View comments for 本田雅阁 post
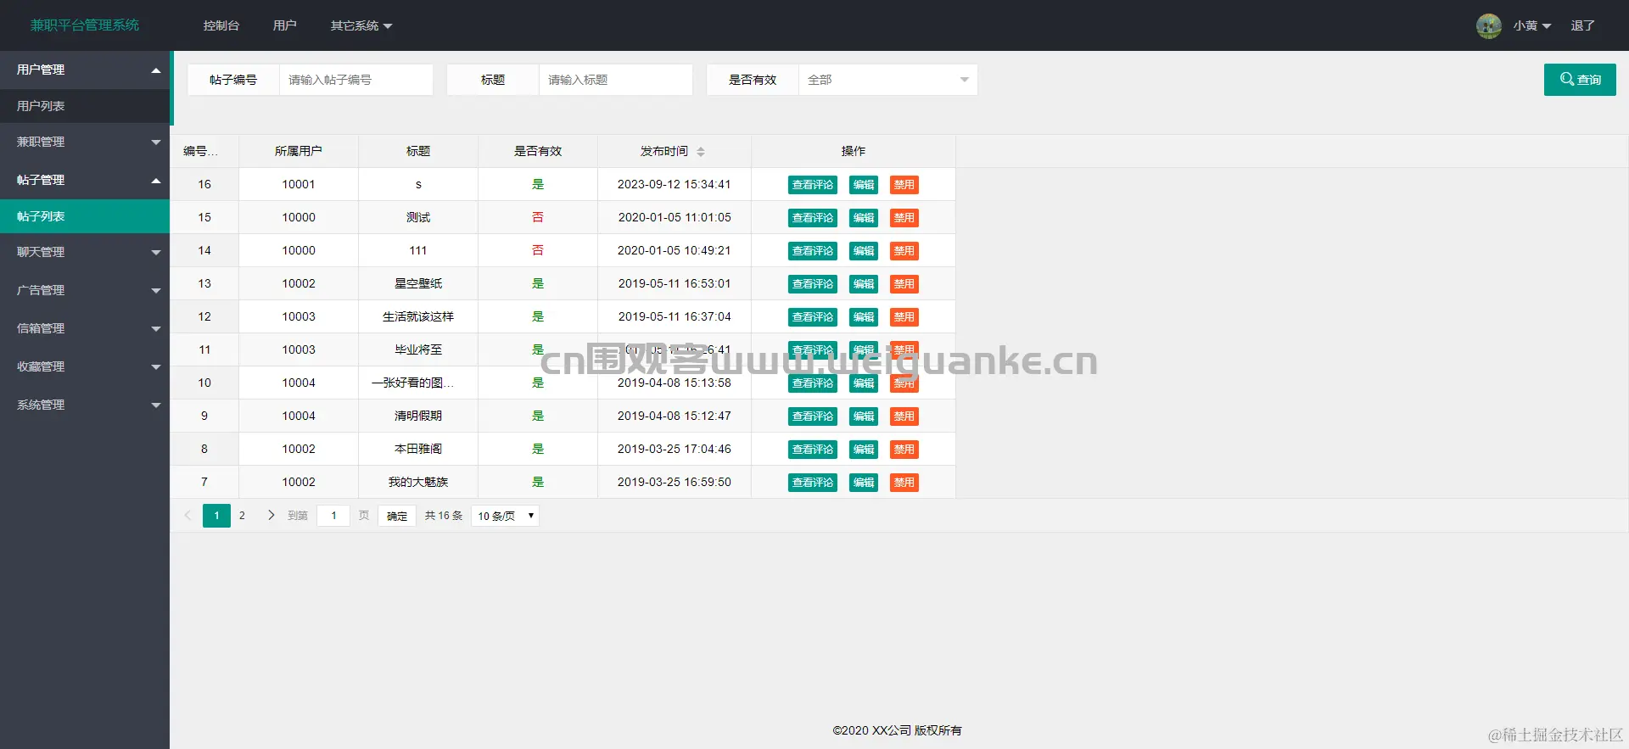 [x=813, y=450]
